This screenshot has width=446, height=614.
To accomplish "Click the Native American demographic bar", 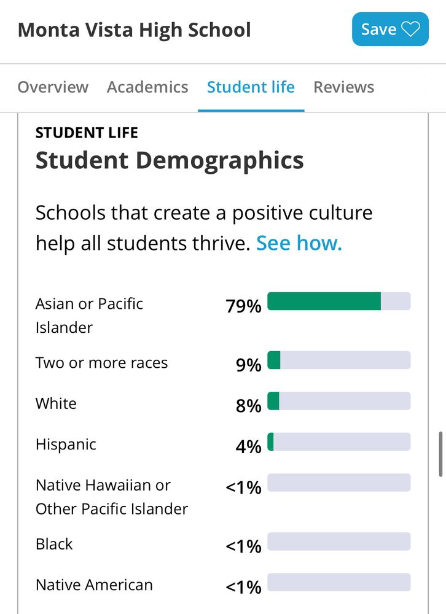I will pos(339,582).
